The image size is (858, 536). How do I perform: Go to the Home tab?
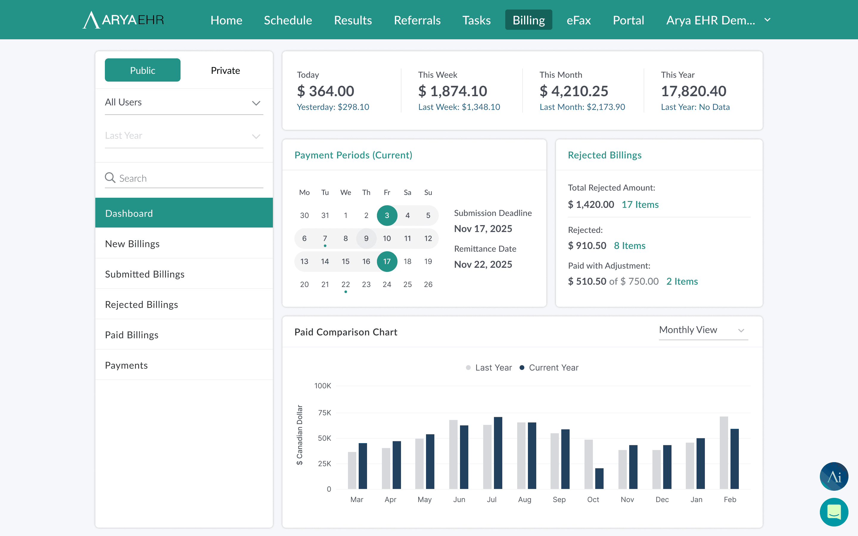(226, 20)
